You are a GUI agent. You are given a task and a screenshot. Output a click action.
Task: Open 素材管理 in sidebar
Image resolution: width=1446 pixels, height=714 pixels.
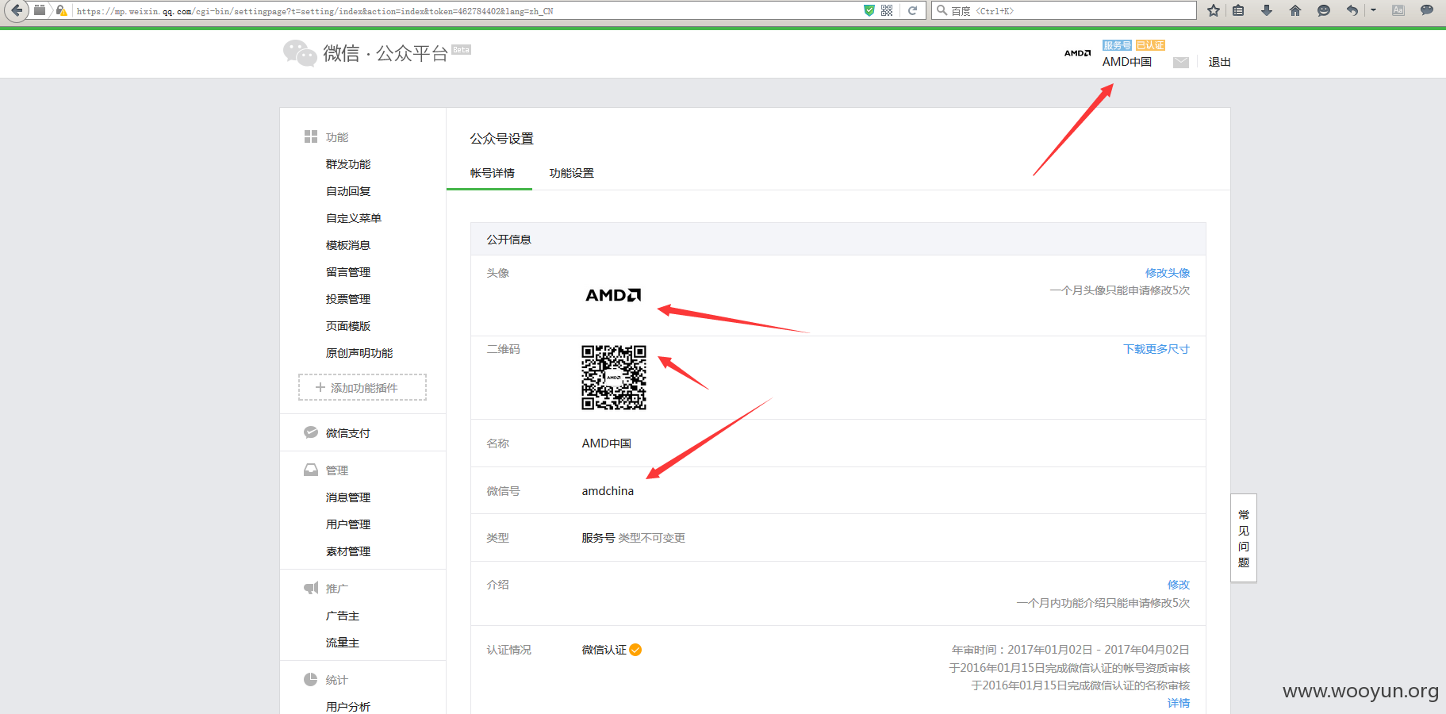[x=348, y=551]
